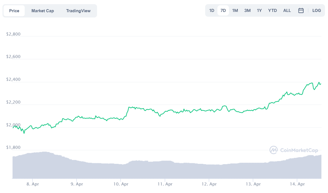Click the 8. Apr date label

32,184
